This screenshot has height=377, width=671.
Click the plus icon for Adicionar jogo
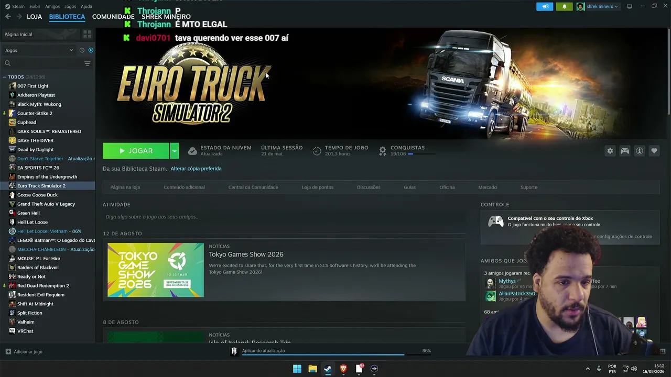[x=8, y=352]
